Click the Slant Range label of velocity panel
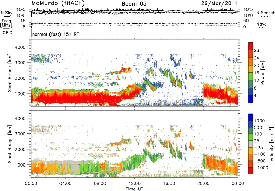 point(10,144)
